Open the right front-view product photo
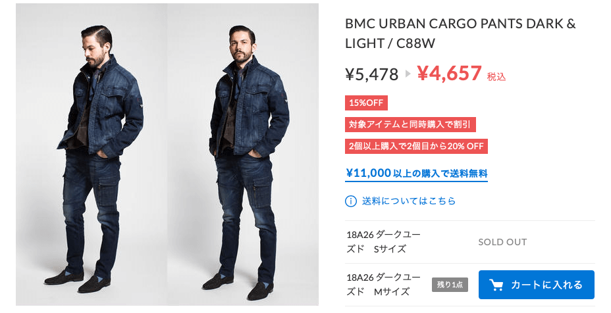This screenshot has height=313, width=611. point(243,155)
